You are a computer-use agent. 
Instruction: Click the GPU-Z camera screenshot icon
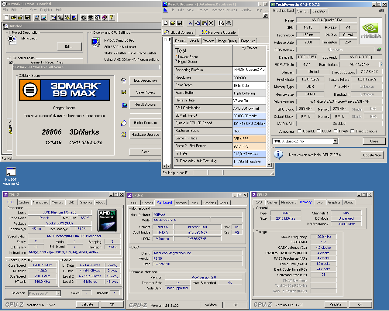point(381,11)
